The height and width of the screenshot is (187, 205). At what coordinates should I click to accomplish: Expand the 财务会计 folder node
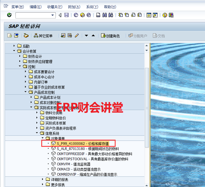point(20,56)
